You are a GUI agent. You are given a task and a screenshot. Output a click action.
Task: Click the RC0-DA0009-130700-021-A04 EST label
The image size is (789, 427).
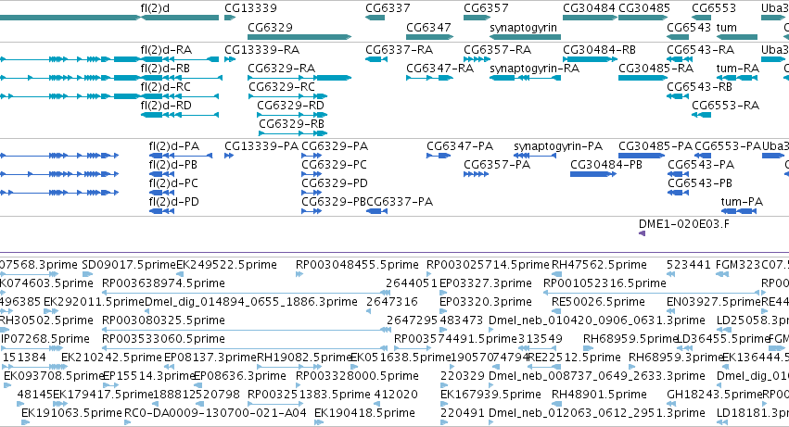(215, 413)
